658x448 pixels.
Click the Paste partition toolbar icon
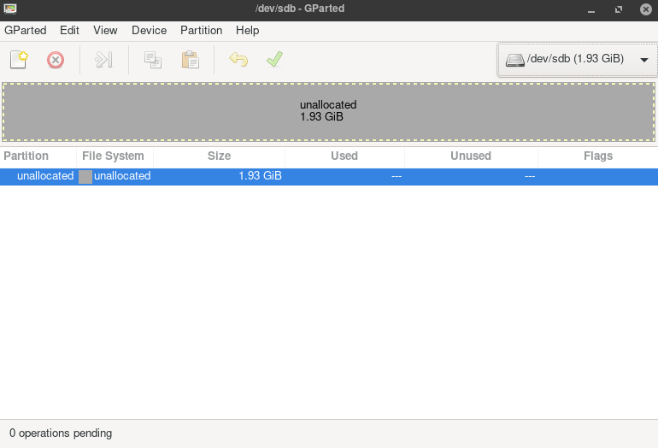(x=190, y=60)
